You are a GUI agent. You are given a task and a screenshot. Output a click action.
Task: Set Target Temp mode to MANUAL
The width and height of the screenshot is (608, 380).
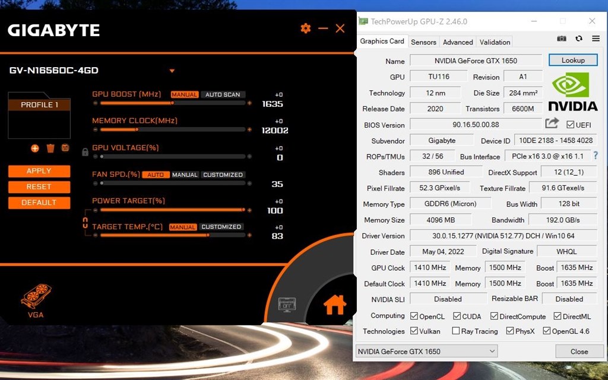(x=183, y=227)
